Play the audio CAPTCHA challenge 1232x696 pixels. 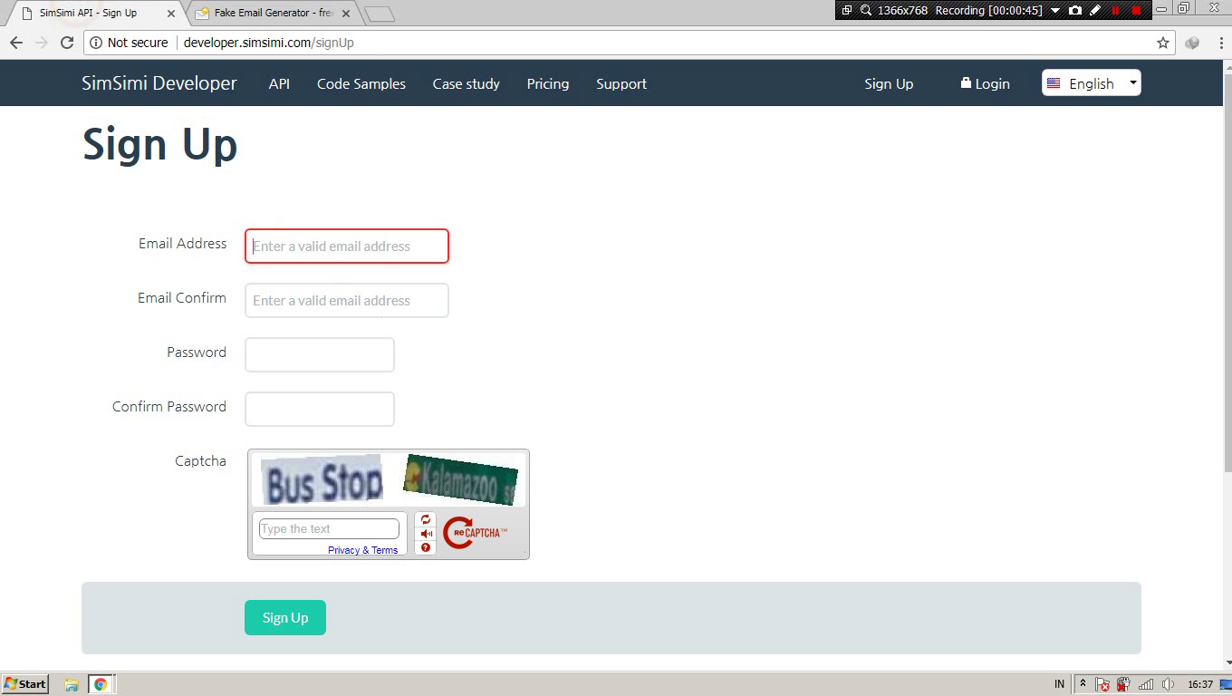[x=426, y=534]
